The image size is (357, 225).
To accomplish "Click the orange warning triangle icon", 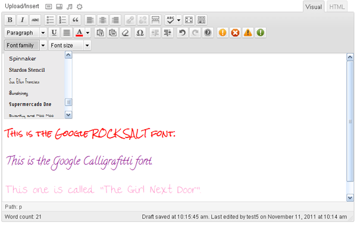I will tap(248, 33).
